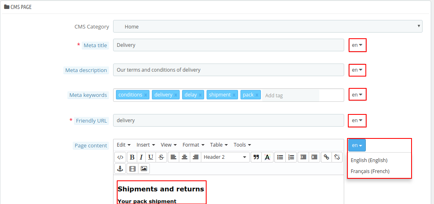Insert a blockquote
The width and height of the screenshot is (434, 204).
pos(256,157)
